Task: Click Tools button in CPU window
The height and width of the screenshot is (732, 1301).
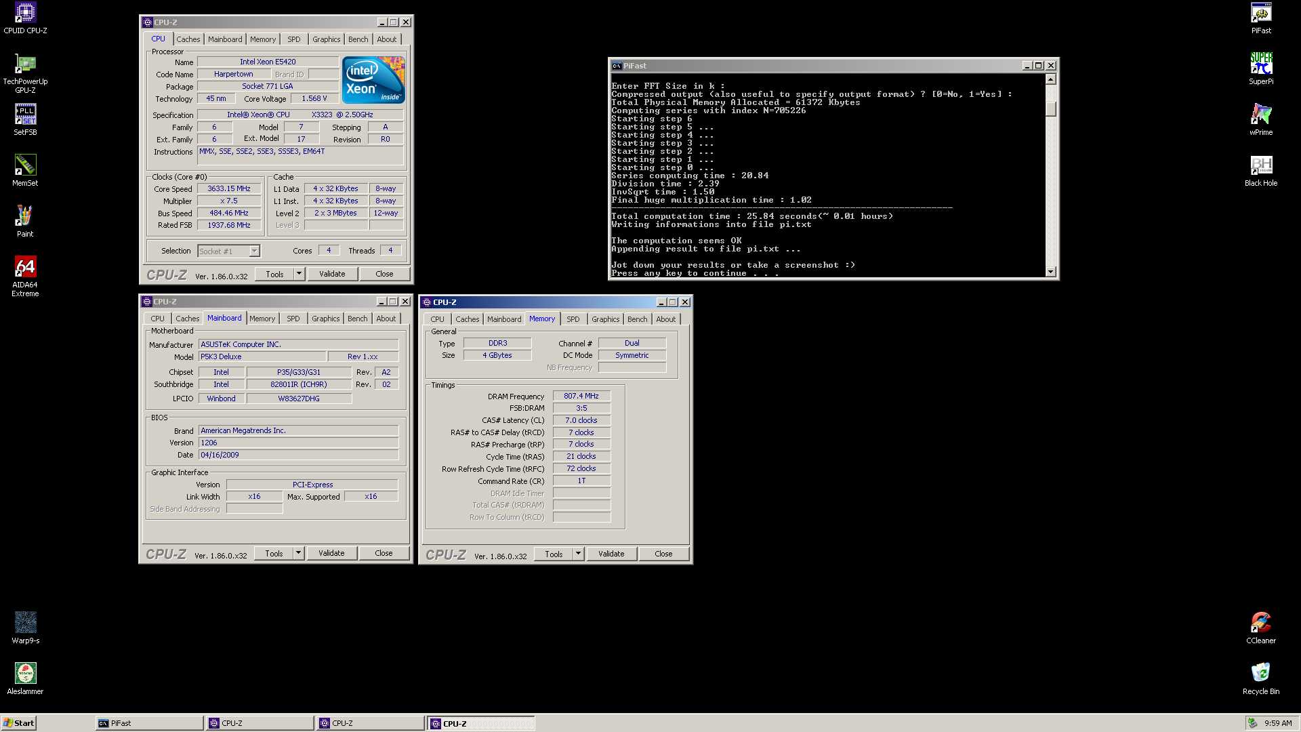Action: coord(274,274)
